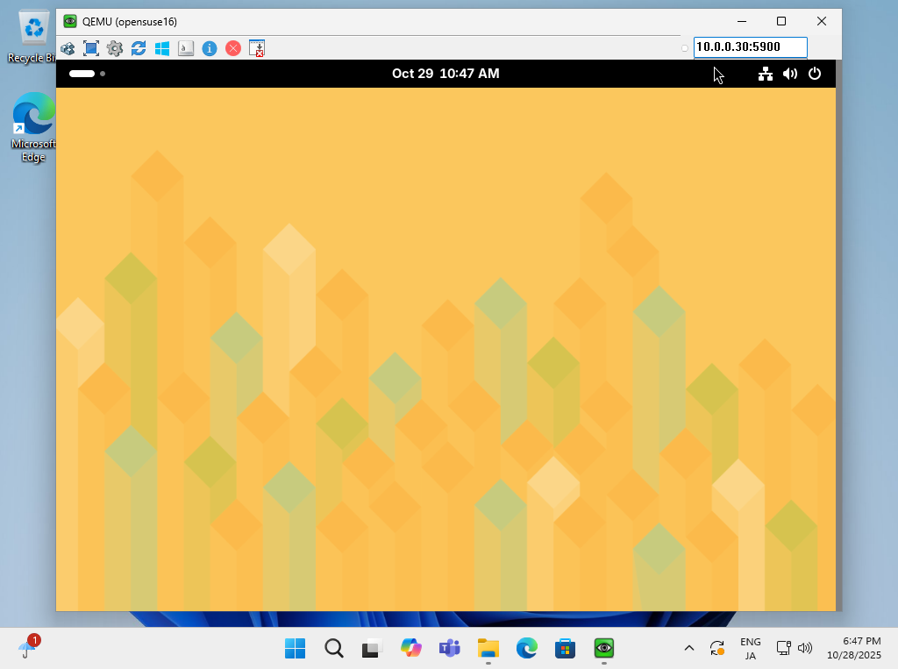898x669 pixels.
Task: Click the volume speaker icon in GNOME bar
Action: [790, 74]
